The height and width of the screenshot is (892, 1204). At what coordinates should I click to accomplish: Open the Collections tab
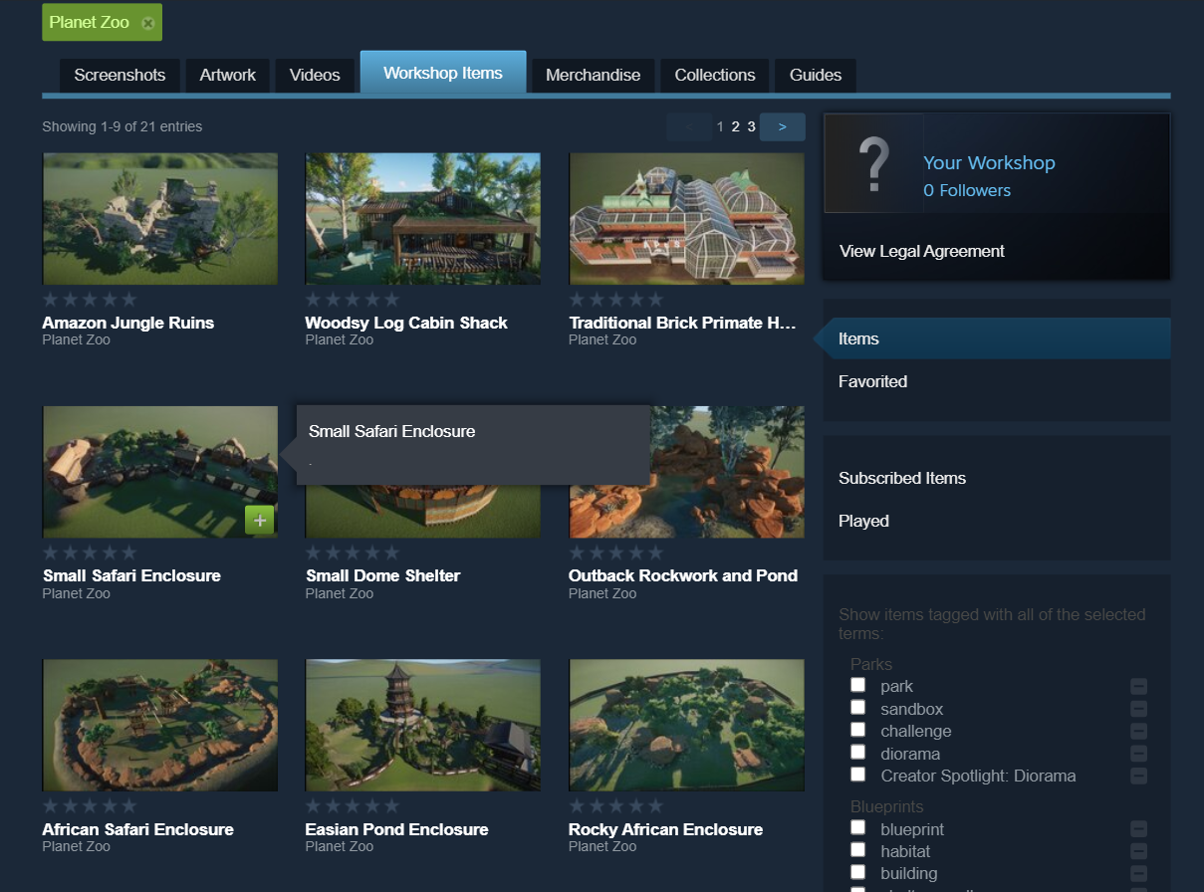click(x=715, y=76)
